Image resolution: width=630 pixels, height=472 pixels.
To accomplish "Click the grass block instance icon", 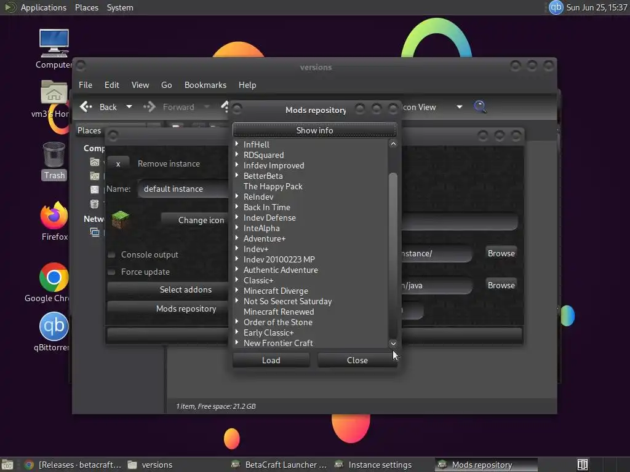I will [x=120, y=219].
